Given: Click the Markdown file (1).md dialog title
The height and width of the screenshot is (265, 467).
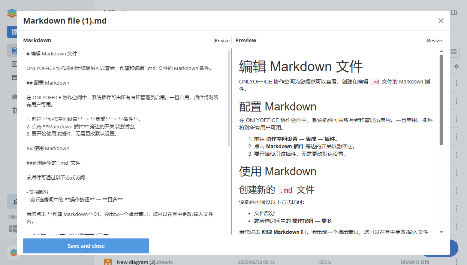Looking at the screenshot, I should click(65, 21).
